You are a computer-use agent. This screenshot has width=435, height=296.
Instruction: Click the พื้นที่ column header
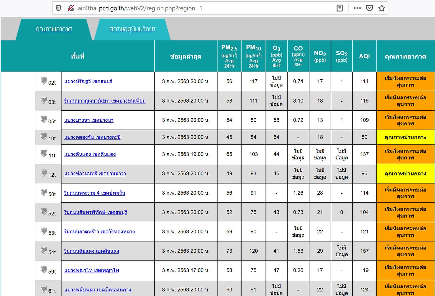pos(78,56)
